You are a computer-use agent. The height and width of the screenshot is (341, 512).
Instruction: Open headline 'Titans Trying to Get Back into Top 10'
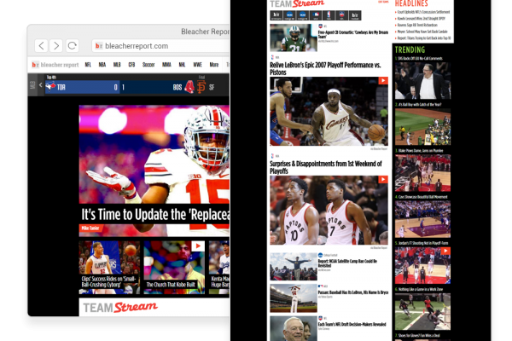pyautogui.click(x=424, y=38)
